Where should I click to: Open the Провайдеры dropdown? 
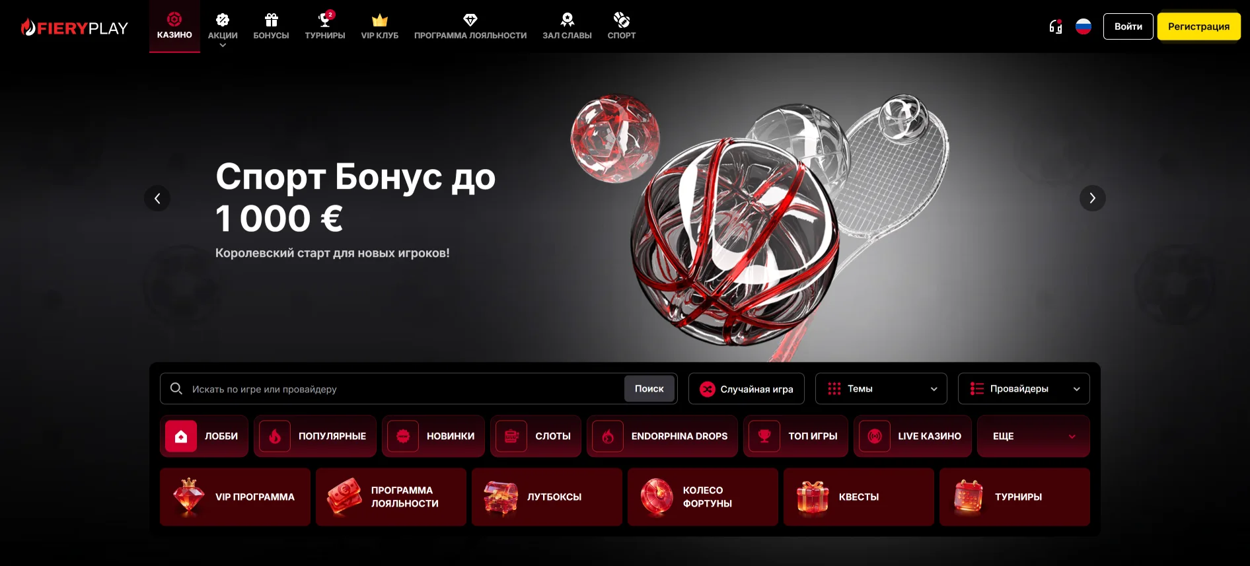coord(1024,389)
